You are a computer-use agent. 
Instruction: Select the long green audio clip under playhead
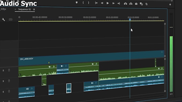pyautogui.click(x=131, y=74)
